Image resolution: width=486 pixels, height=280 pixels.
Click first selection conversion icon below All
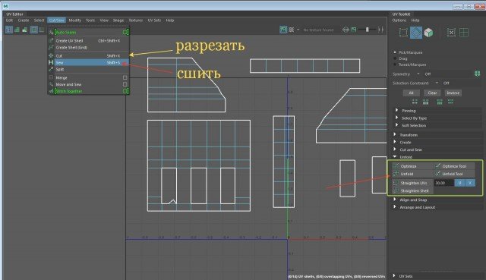[x=415, y=102]
